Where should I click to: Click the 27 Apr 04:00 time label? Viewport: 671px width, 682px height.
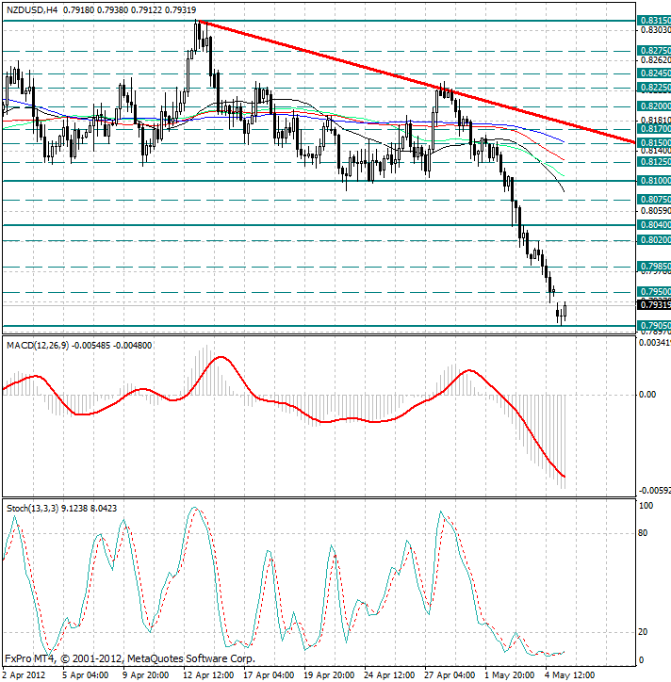tap(450, 675)
